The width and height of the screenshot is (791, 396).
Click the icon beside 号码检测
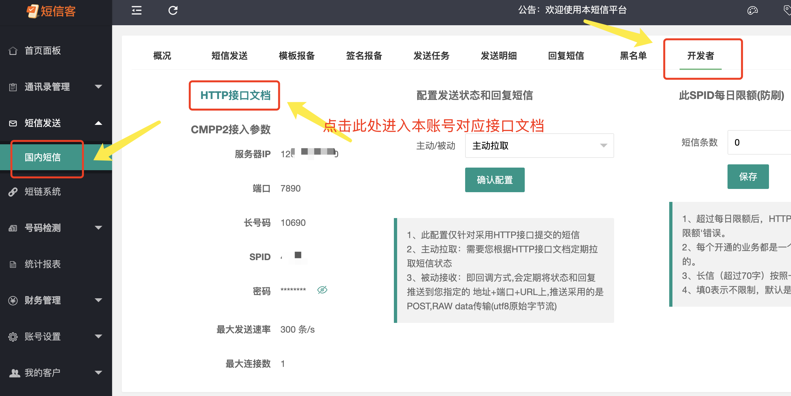(x=13, y=228)
